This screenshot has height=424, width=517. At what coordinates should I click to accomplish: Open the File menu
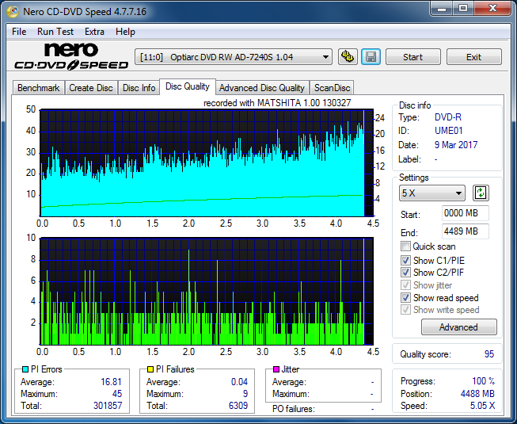19,32
